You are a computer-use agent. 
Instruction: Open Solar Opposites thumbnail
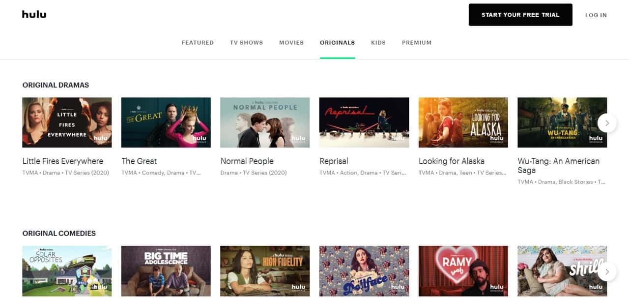(67, 271)
